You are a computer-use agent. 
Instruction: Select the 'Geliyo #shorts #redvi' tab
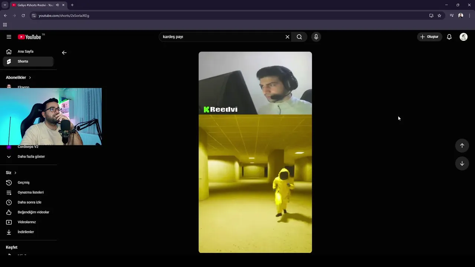[x=35, y=5]
